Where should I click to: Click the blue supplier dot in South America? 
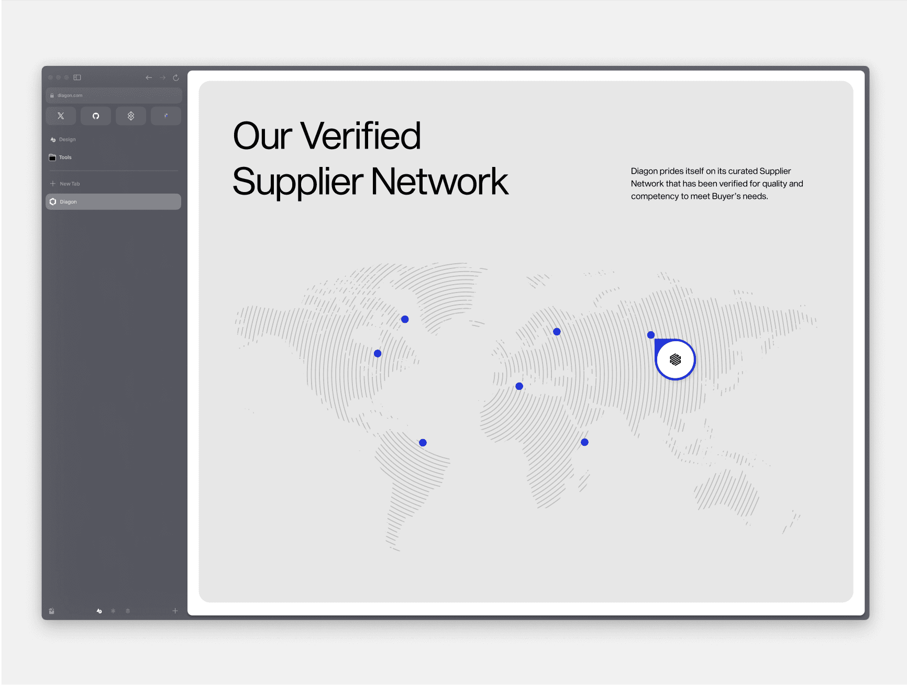[x=423, y=443]
